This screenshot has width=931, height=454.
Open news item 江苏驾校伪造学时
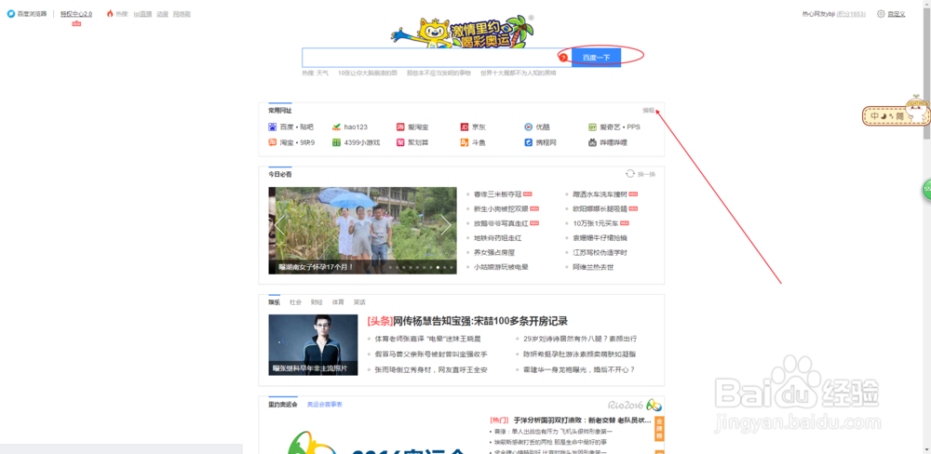click(600, 252)
